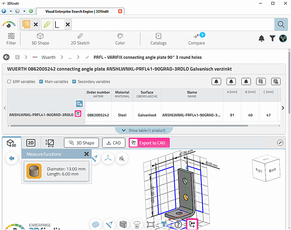Open the notifications bell in header
This screenshot has width=291, height=230.
pos(261,38)
